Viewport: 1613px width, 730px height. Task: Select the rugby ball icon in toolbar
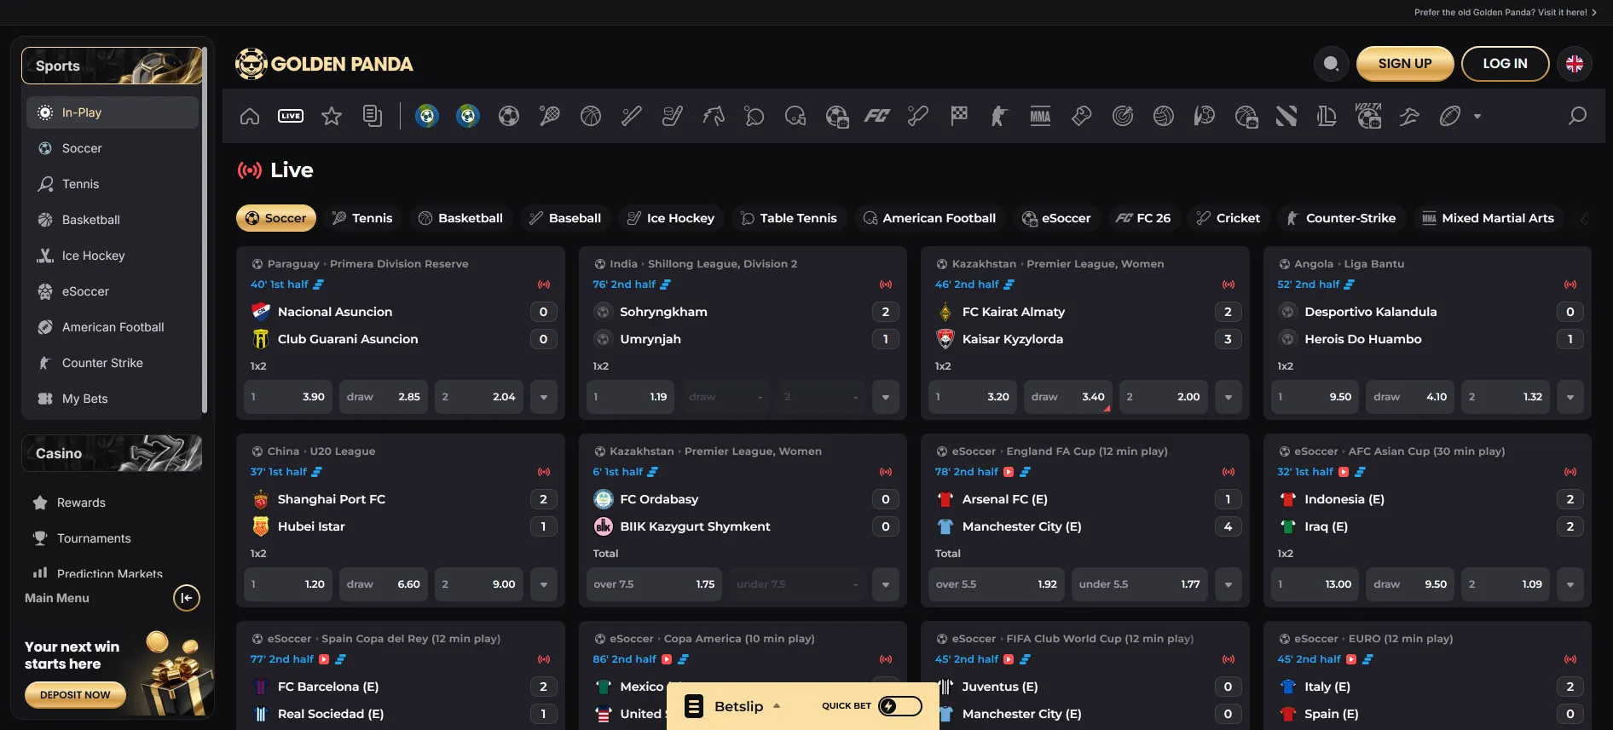[1450, 116]
